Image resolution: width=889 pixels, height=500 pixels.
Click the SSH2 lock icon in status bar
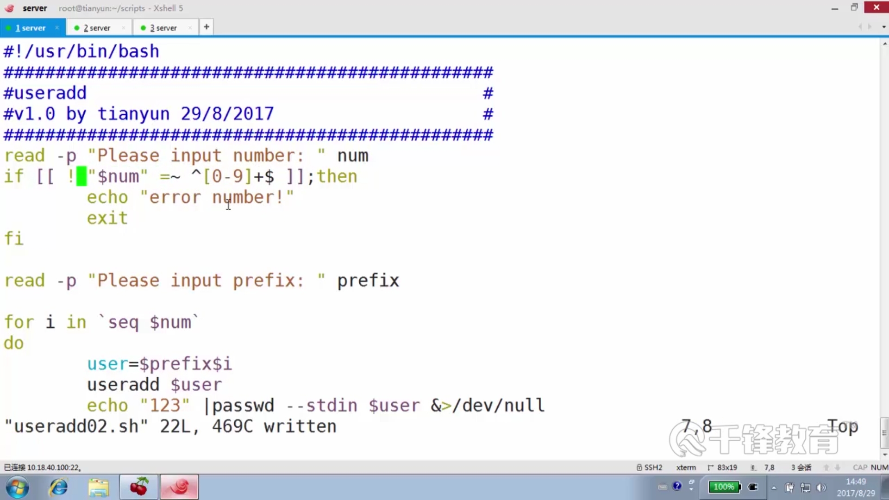click(639, 467)
